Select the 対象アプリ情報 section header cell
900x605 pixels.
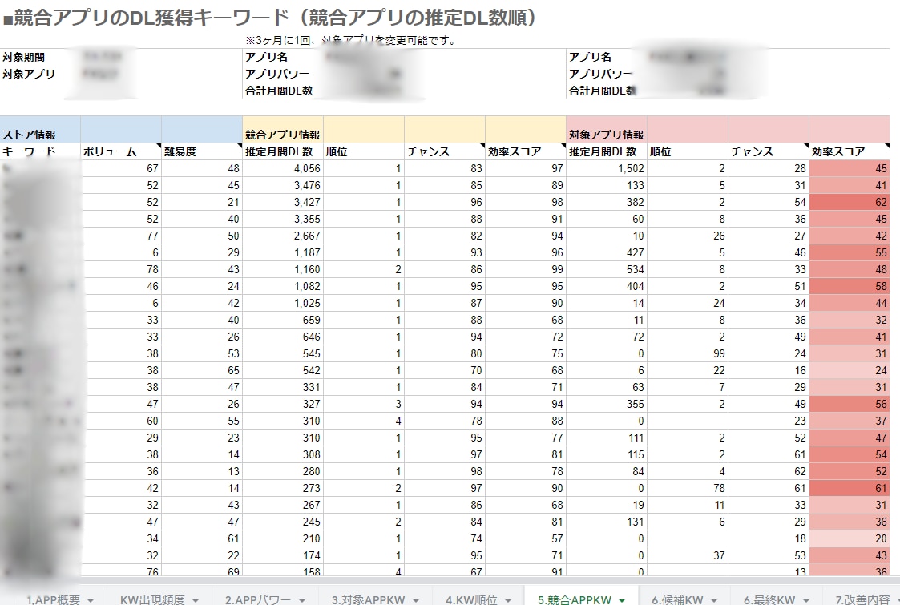[x=607, y=130]
